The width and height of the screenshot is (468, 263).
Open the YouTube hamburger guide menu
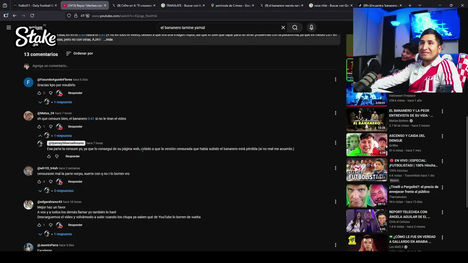[x=9, y=27]
